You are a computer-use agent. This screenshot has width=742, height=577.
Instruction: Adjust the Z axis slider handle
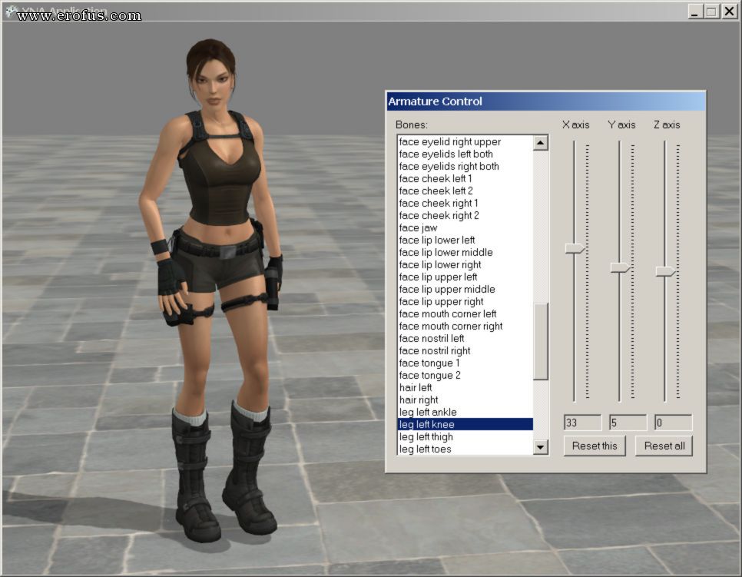[x=665, y=271]
